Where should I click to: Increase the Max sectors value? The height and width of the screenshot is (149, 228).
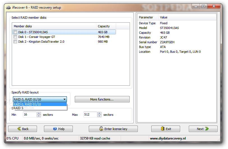point(99,113)
